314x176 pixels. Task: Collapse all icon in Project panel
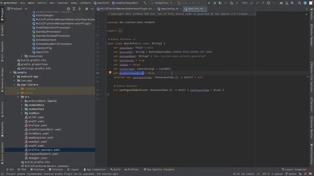point(79,9)
